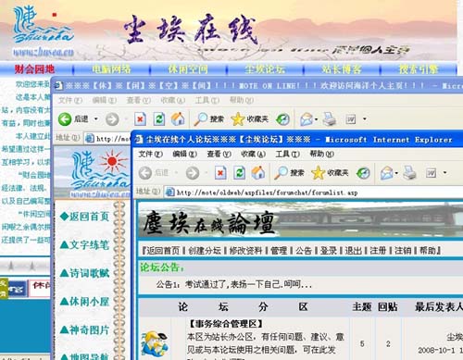Viewport: 463px width, 360px height.
Task: Expand the Back history arrow in middle browser
Action: [96, 119]
